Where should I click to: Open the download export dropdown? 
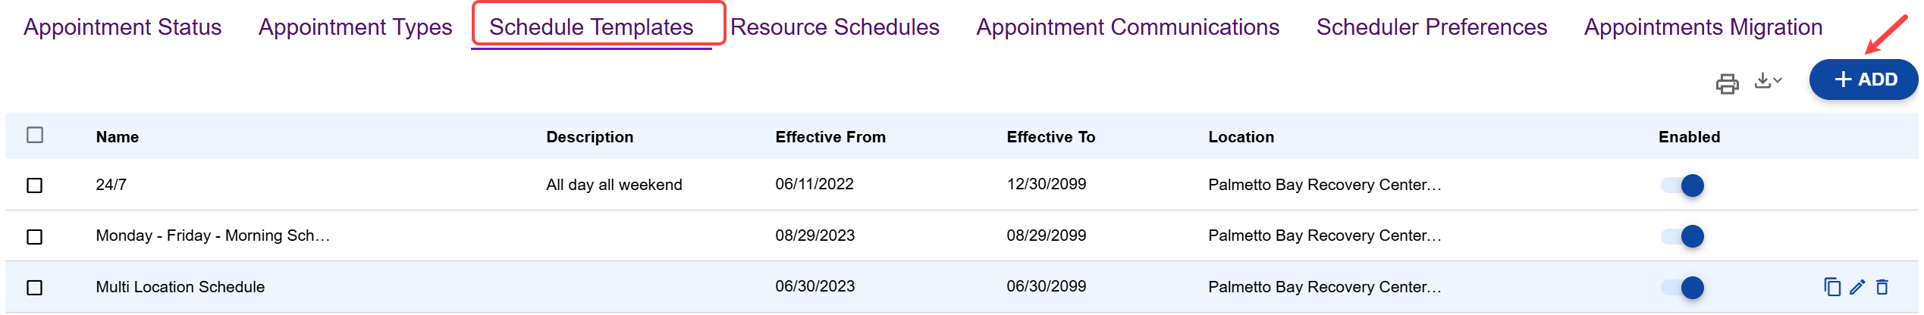tap(1768, 80)
